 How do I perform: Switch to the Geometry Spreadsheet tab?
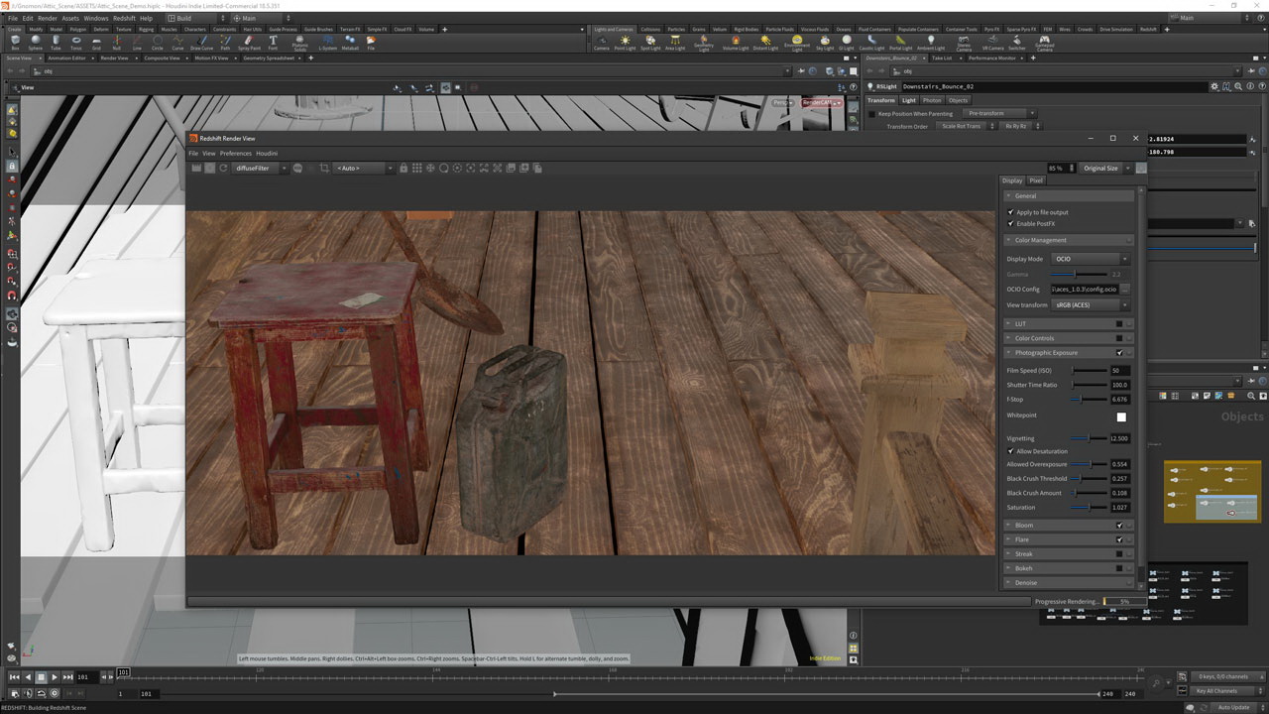[x=267, y=58]
